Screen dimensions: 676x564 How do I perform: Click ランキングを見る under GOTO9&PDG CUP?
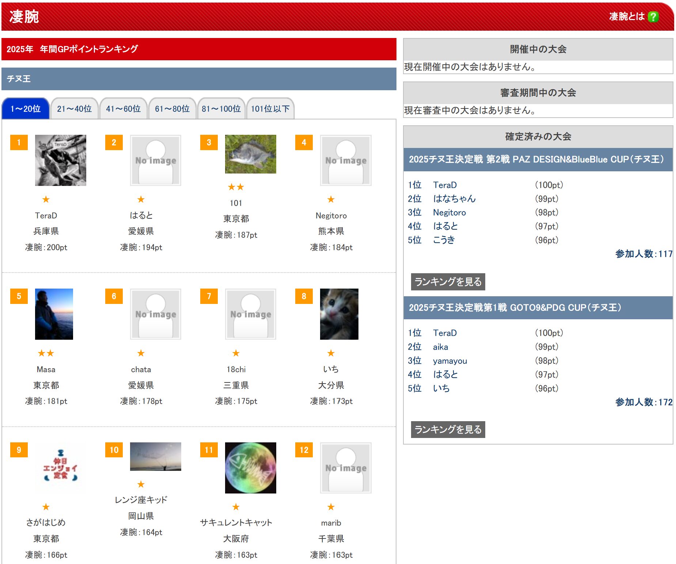pyautogui.click(x=448, y=430)
